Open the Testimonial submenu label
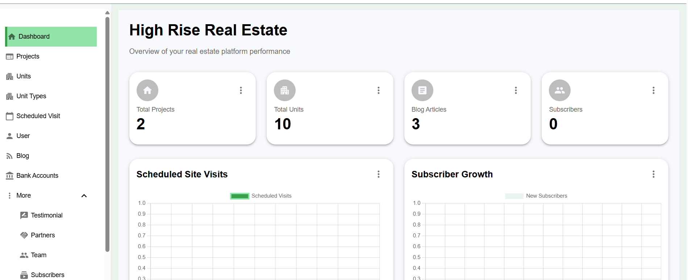Viewport: 688px width, 280px height. tap(47, 215)
